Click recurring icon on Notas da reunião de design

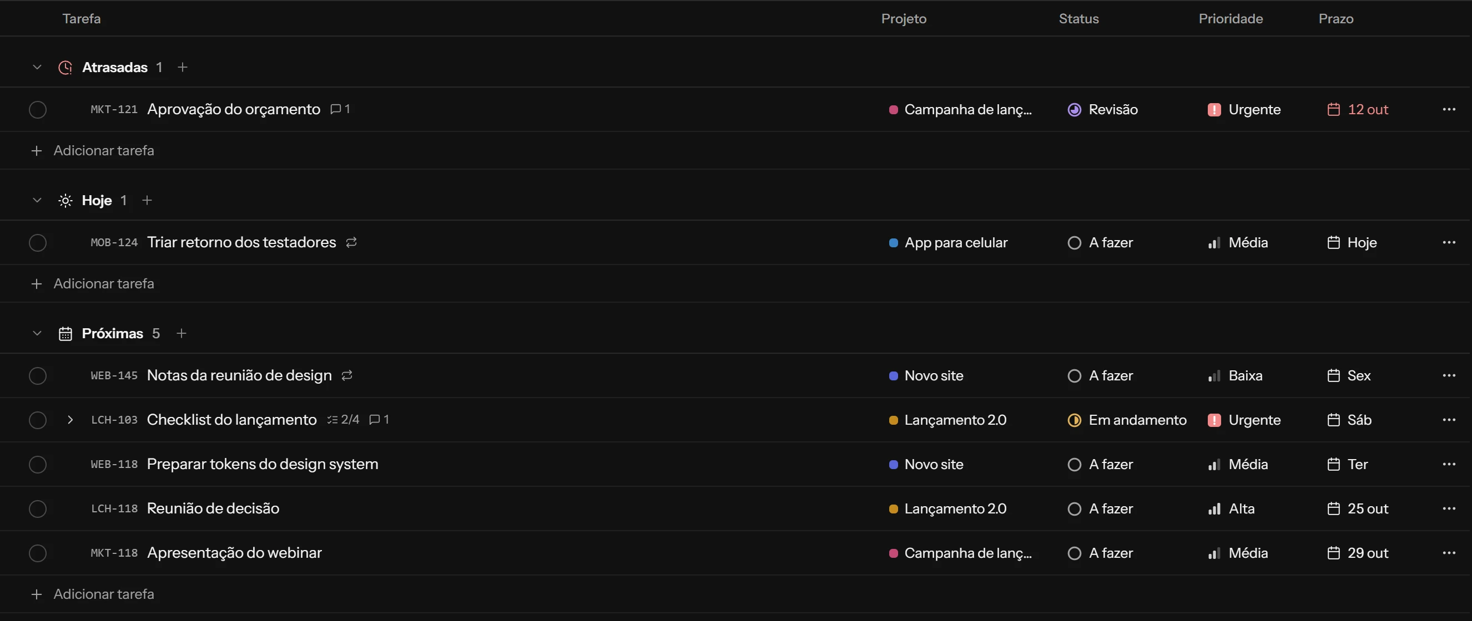tap(347, 375)
